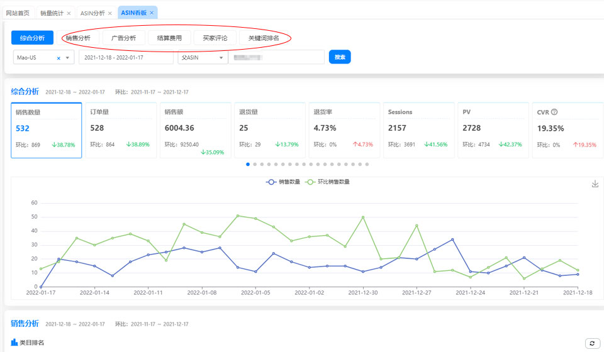This screenshot has height=352, width=604.
Task: Close the 销量统计 tab
Action: [x=69, y=13]
